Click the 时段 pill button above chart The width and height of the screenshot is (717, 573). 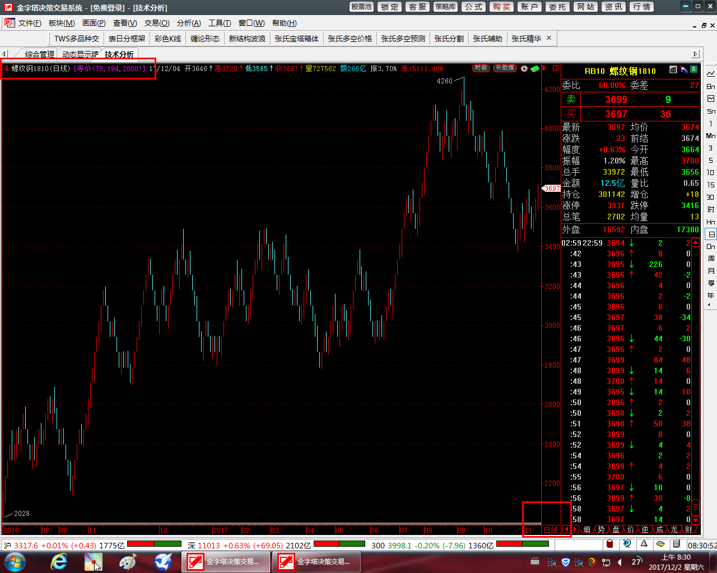[x=482, y=68]
